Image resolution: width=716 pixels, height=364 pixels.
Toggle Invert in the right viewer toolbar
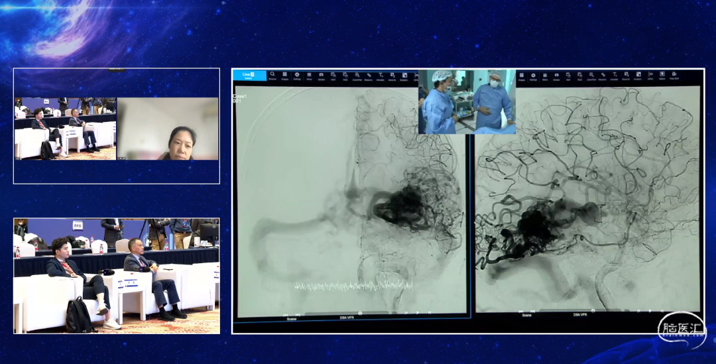[557, 76]
